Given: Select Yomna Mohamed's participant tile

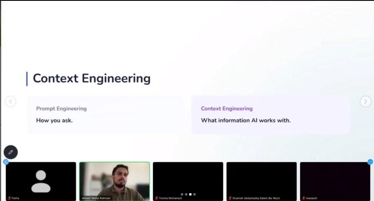Looking at the screenshot, I should (x=188, y=181).
